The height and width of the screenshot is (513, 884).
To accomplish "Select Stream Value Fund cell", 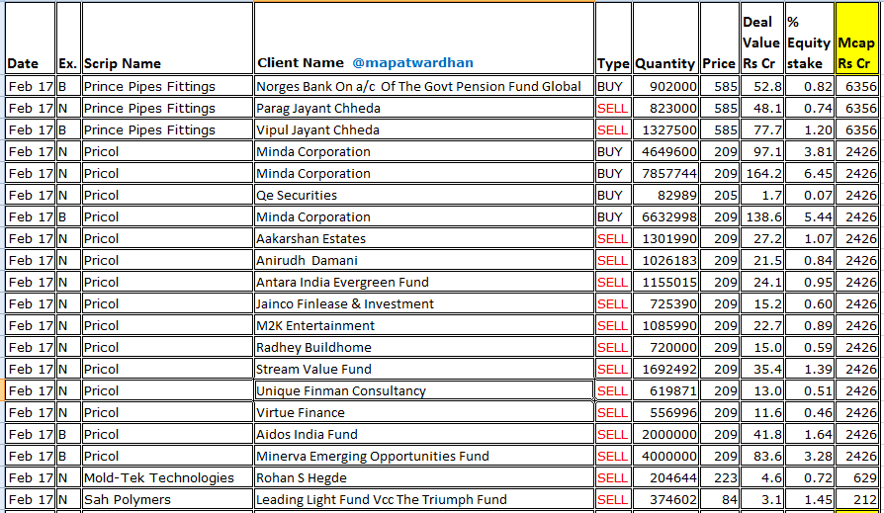I will 424,370.
